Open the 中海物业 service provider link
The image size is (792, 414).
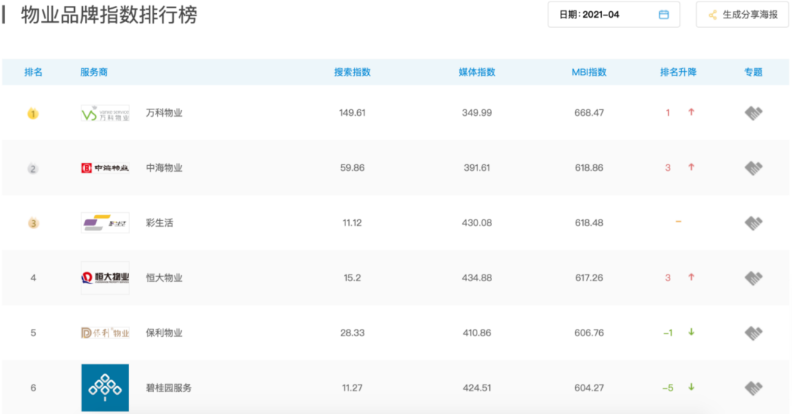click(164, 168)
